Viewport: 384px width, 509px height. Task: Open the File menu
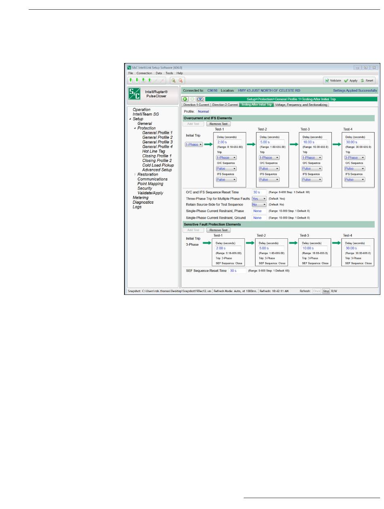pos(131,73)
